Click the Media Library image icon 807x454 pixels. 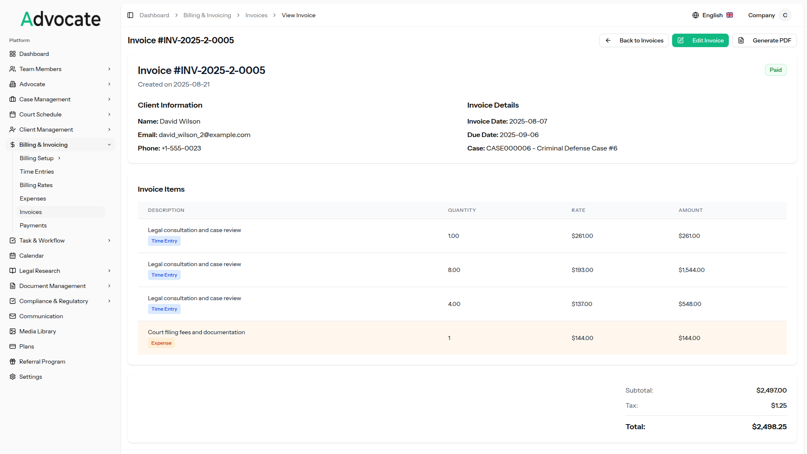tap(13, 331)
